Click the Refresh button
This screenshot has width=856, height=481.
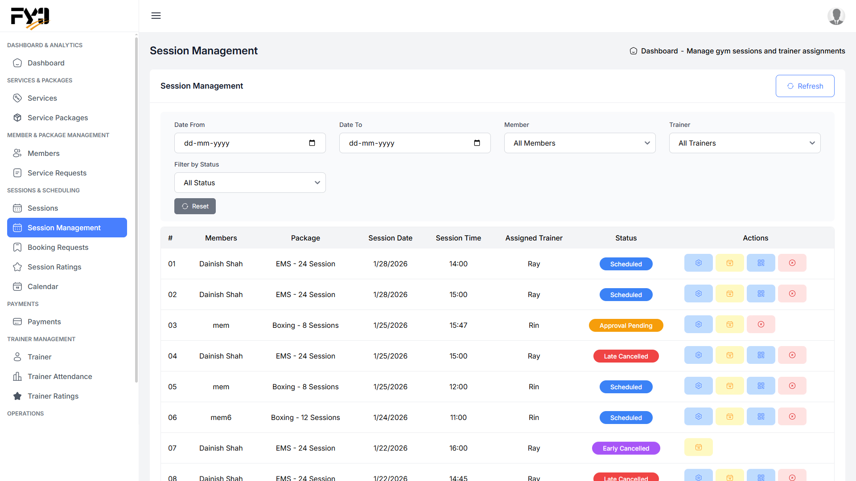(805, 86)
